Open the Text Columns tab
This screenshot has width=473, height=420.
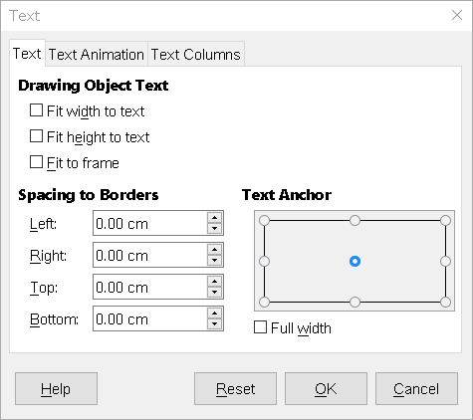pos(196,55)
